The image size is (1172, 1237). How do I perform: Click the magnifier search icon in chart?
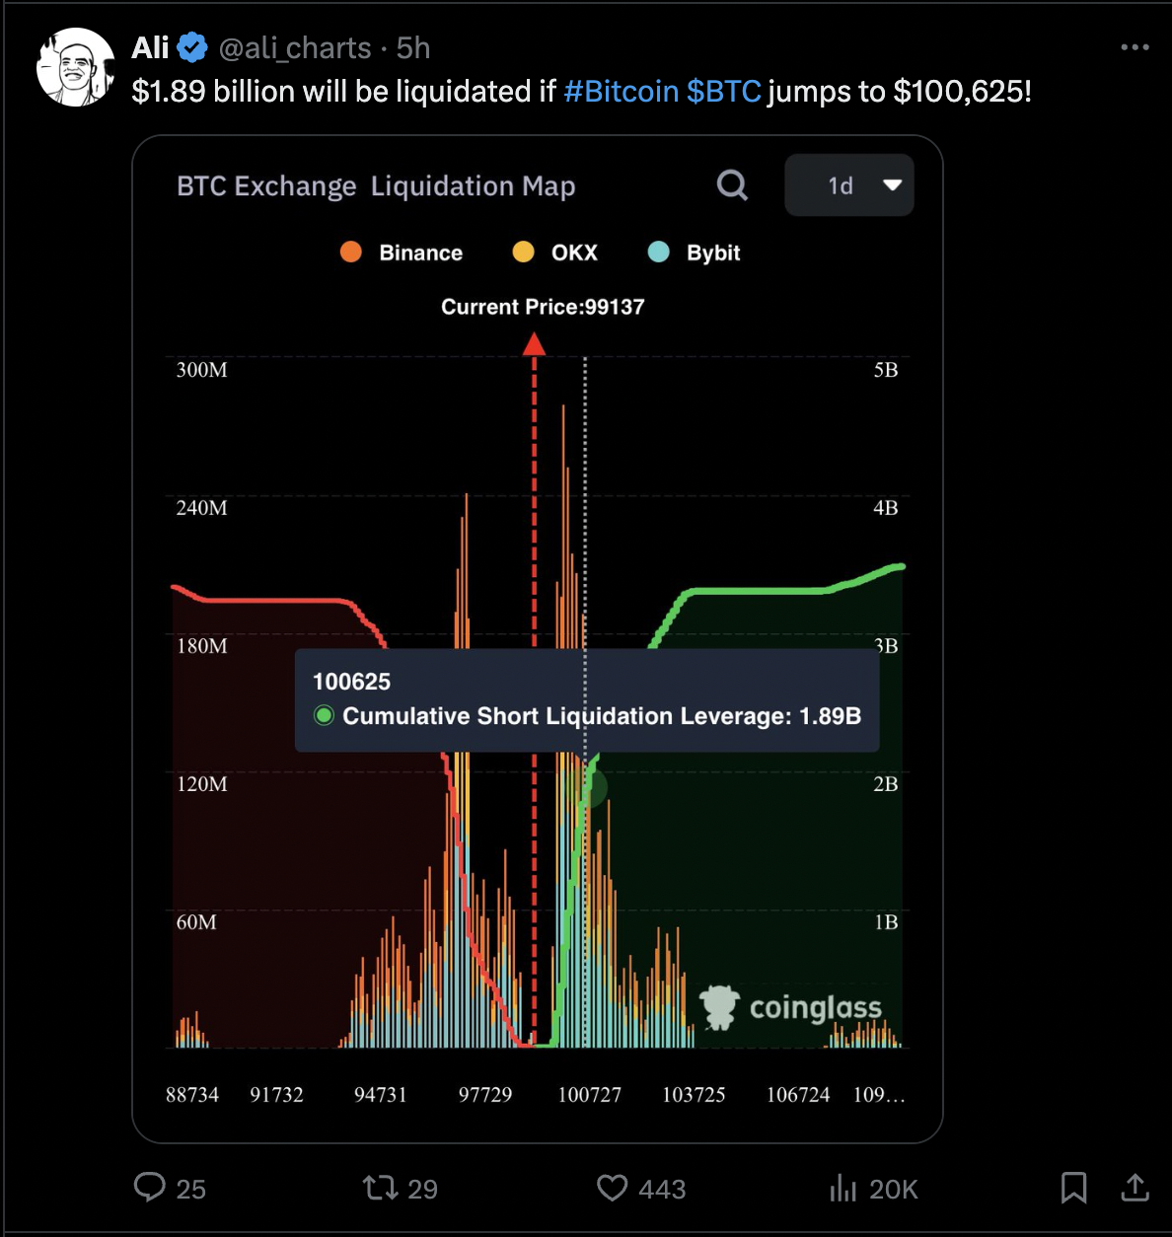tap(732, 184)
